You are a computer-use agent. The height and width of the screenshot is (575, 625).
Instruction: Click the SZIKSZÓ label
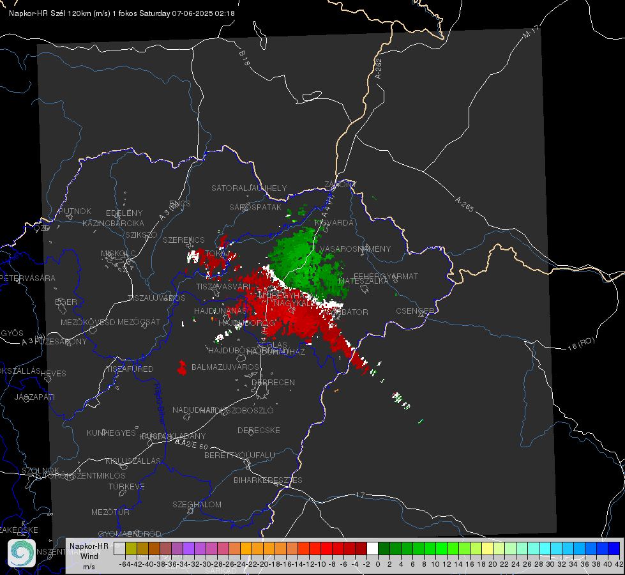(142, 234)
